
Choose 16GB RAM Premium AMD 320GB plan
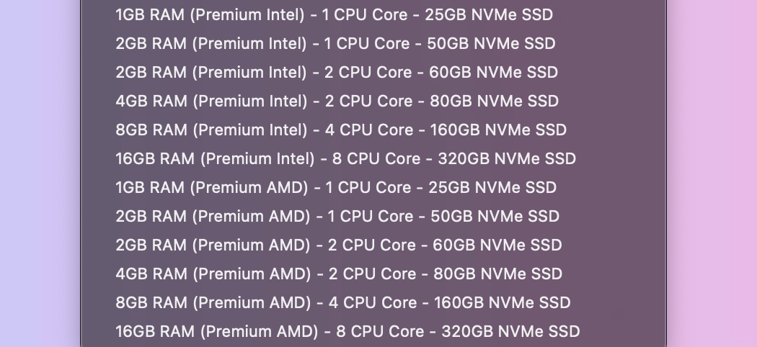click(x=347, y=331)
